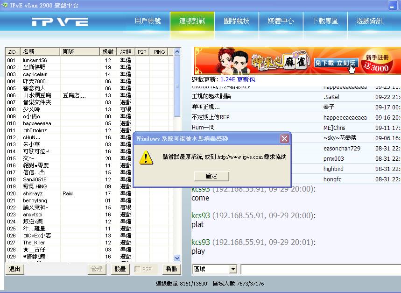The image size is (401, 293).
Task: Select player shihrayz in the list
Action: pos(33,193)
